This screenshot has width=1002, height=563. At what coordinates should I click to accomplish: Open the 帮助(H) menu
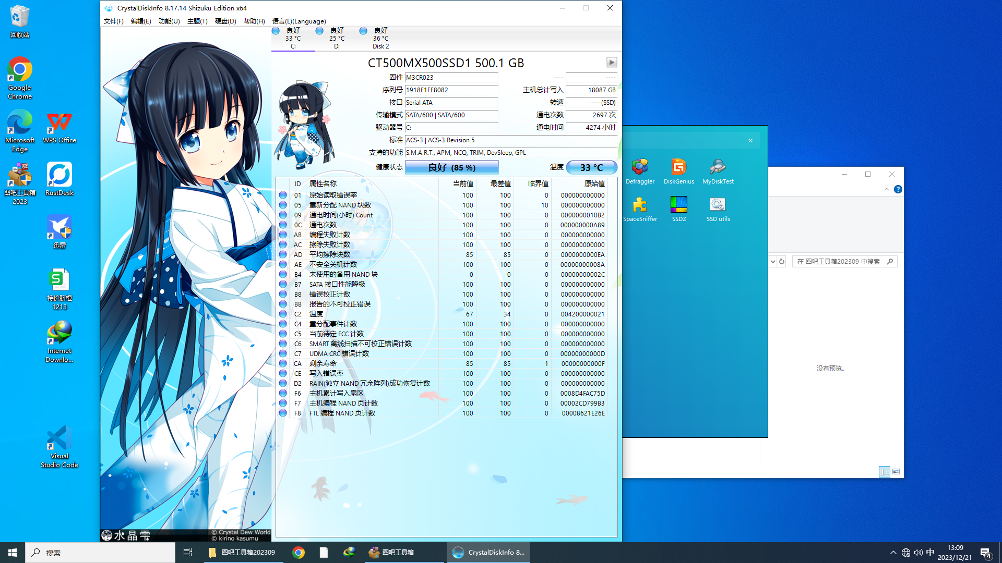(254, 21)
